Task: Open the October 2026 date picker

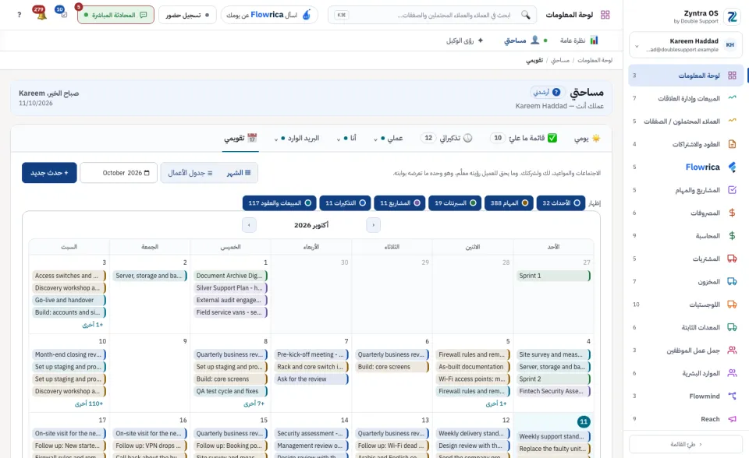Action: tap(119, 173)
